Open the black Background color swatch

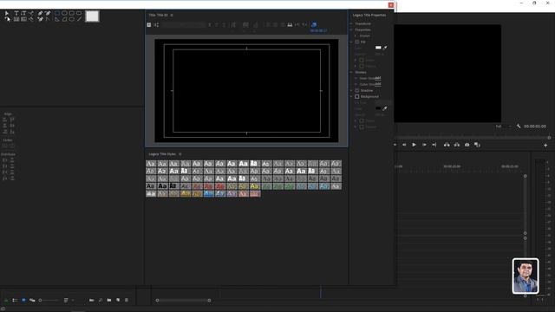(378, 108)
